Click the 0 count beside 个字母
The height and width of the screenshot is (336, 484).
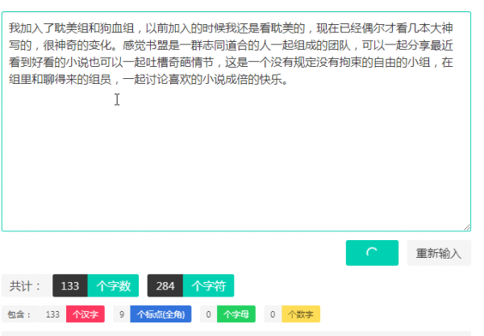208,314
